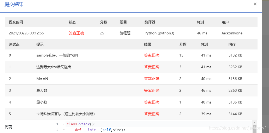Viewport: 269px width, 133px height.
Task: Click hint text 最小数
Action: [42, 102]
